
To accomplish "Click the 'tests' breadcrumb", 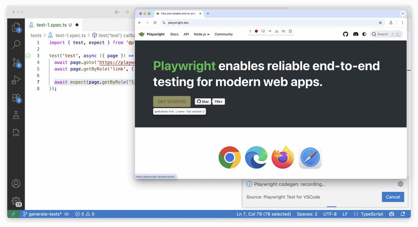I will [x=36, y=35].
